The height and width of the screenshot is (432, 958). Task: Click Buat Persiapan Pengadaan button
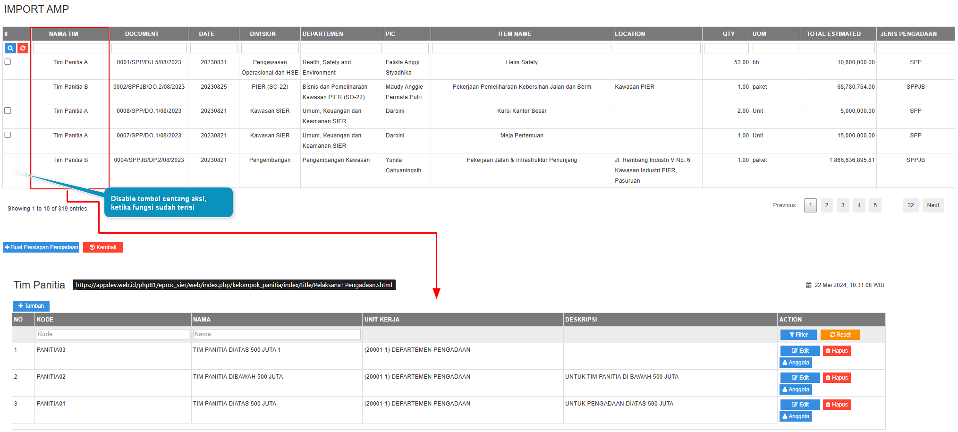tap(42, 247)
